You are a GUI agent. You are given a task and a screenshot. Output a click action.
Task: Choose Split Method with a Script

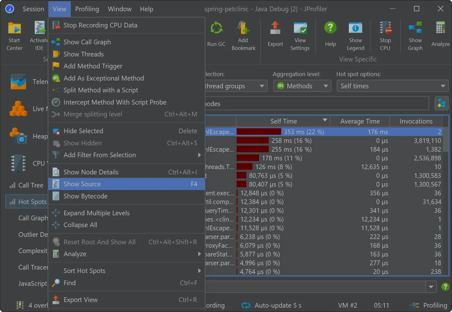coord(127,90)
